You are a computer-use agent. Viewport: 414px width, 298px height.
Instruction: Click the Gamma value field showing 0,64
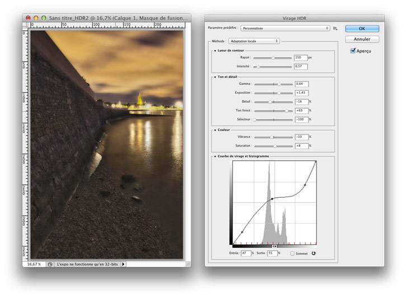pos(302,84)
